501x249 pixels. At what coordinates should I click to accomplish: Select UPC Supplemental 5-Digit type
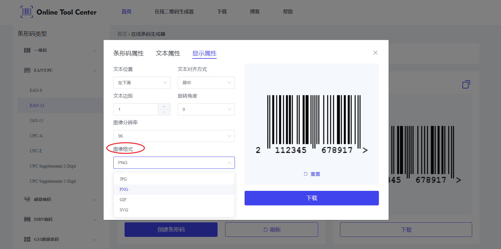[53, 181]
